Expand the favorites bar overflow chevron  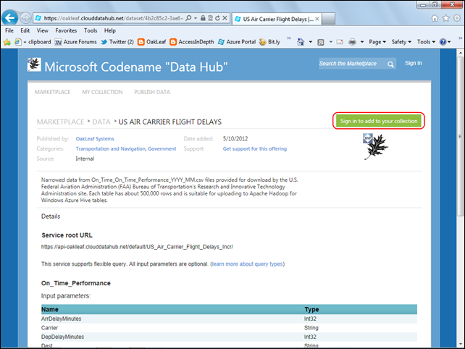pos(289,38)
